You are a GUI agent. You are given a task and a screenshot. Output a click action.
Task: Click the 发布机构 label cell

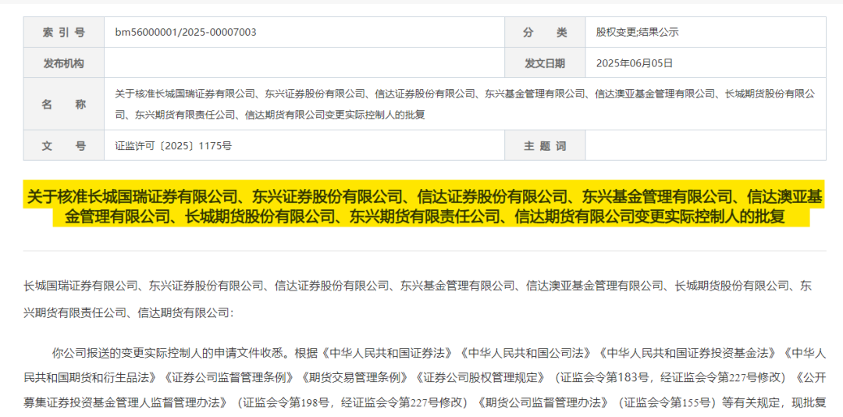(63, 63)
